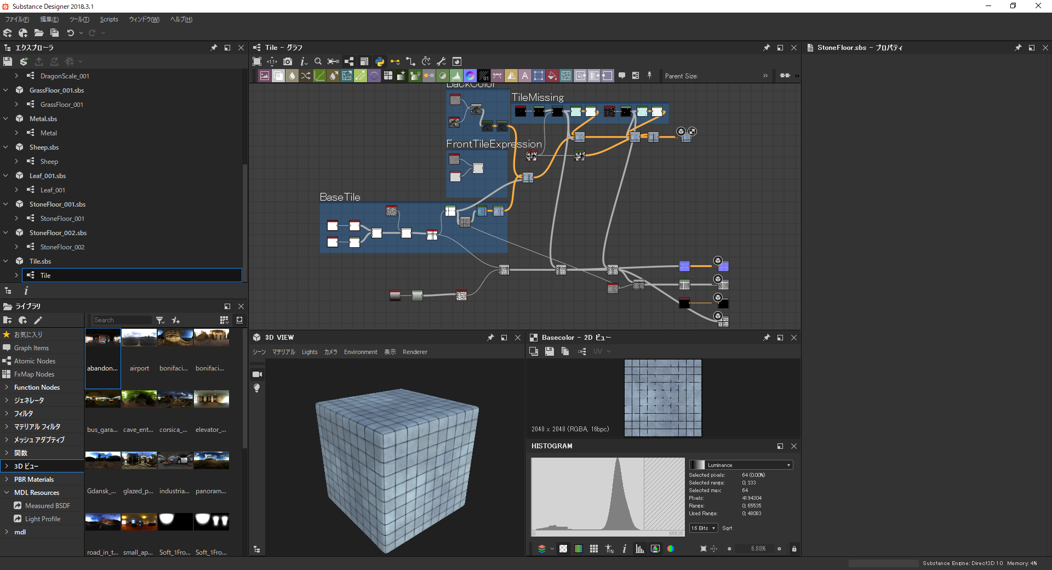Viewport: 1052px width, 570px height.
Task: Expand the Function Nodes library category
Action: click(x=7, y=387)
